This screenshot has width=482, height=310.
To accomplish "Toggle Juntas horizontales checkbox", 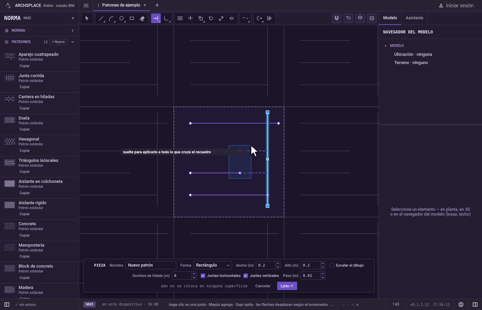I will pos(203,276).
